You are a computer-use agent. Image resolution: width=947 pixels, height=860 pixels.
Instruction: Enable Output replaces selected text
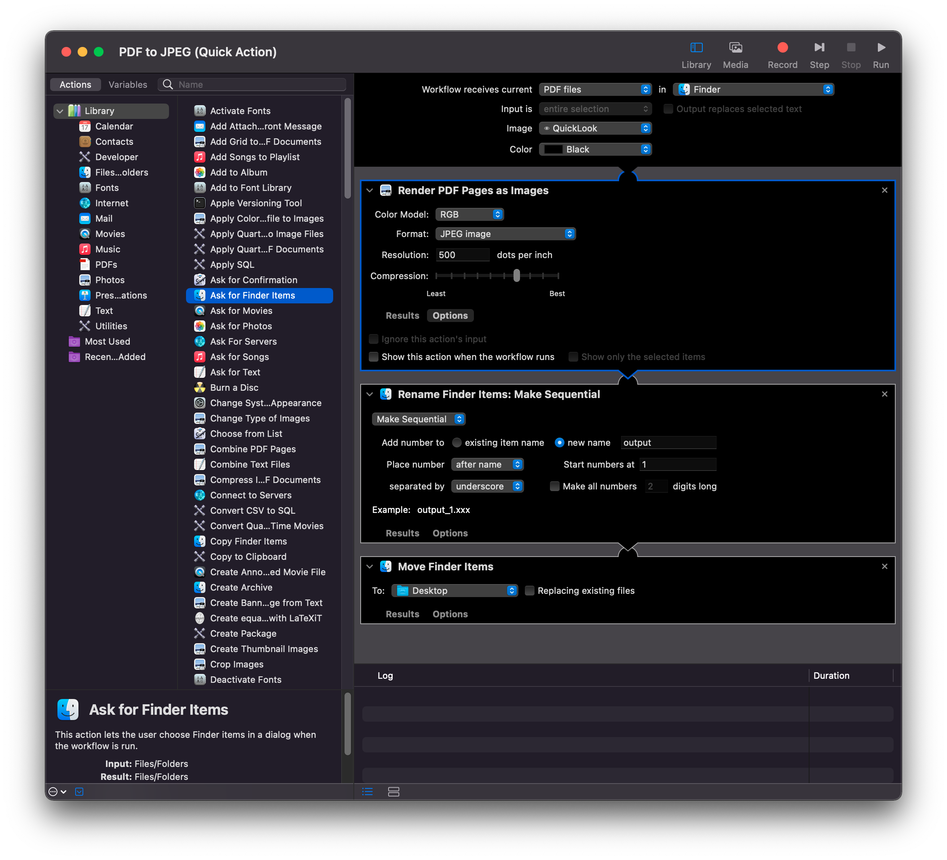click(x=668, y=109)
